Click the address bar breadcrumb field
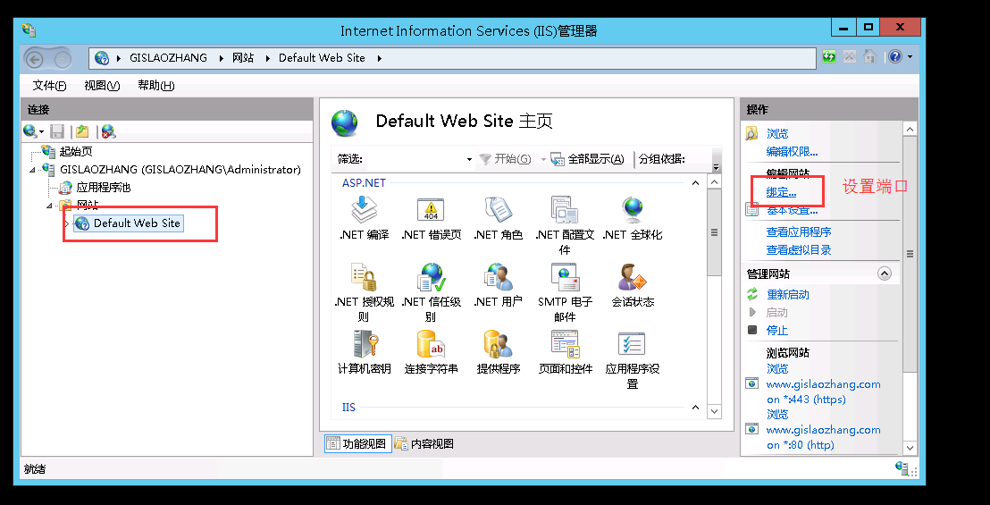990x505 pixels. click(536, 58)
